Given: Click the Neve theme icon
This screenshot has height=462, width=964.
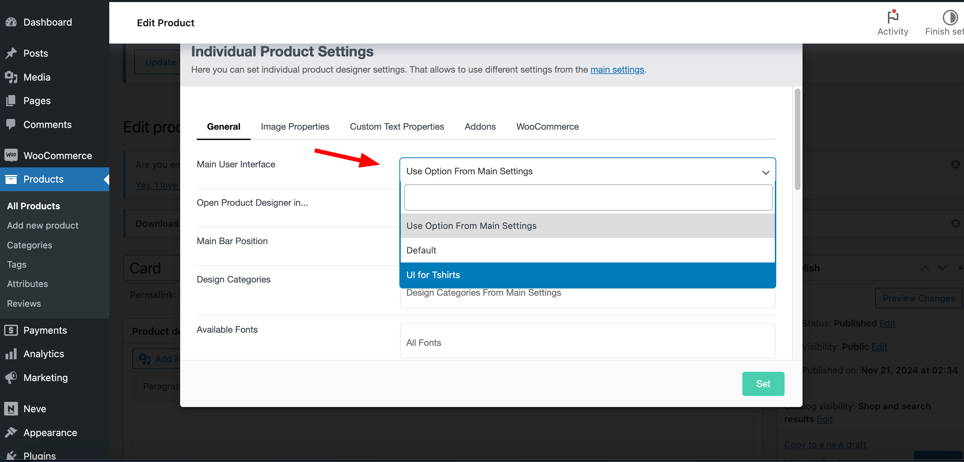Looking at the screenshot, I should (x=11, y=408).
